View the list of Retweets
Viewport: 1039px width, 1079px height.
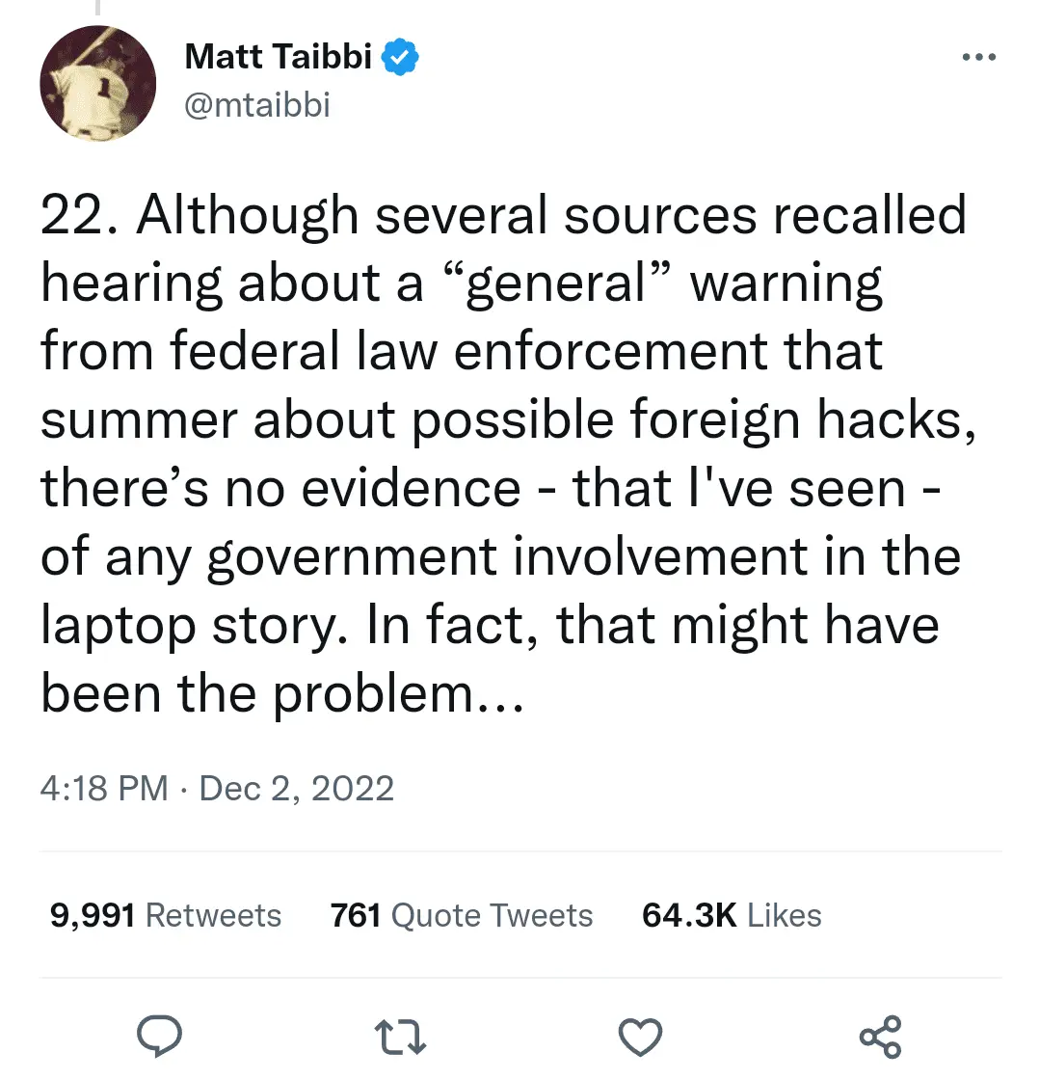pyautogui.click(x=213, y=915)
